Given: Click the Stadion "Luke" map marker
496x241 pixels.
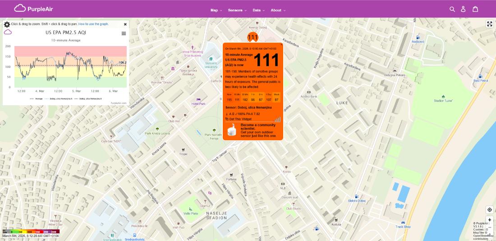Looking at the screenshot, I should [x=443, y=96].
